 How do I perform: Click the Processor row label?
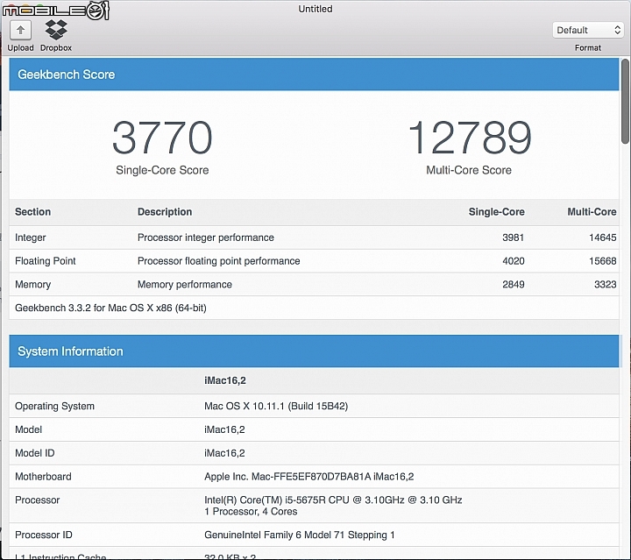tap(37, 500)
